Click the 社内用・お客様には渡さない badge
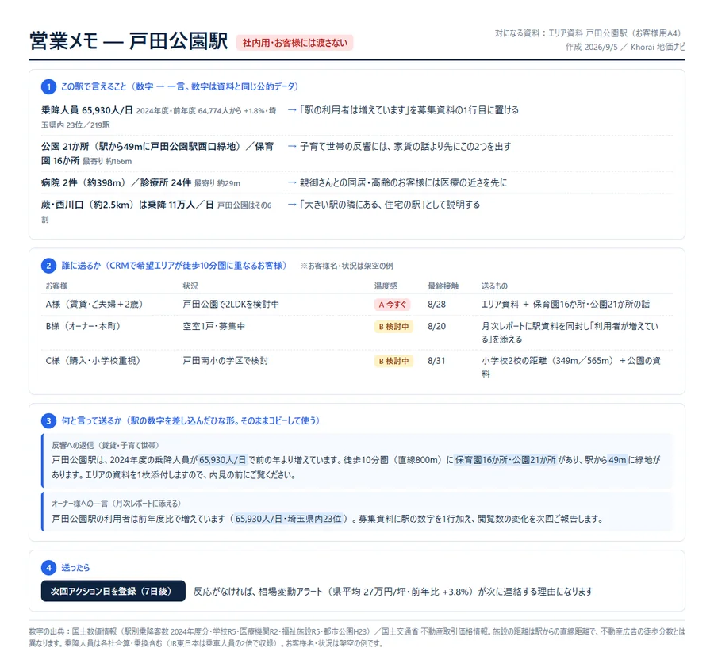714x648 pixels. coord(294,43)
